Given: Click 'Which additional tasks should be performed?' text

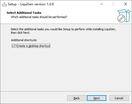Looking at the screenshot, I should tap(39, 17).
